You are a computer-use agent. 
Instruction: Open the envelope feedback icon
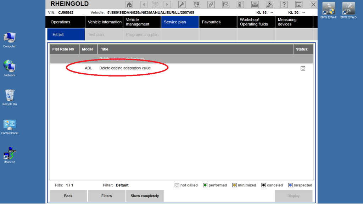pyautogui.click(x=226, y=4)
